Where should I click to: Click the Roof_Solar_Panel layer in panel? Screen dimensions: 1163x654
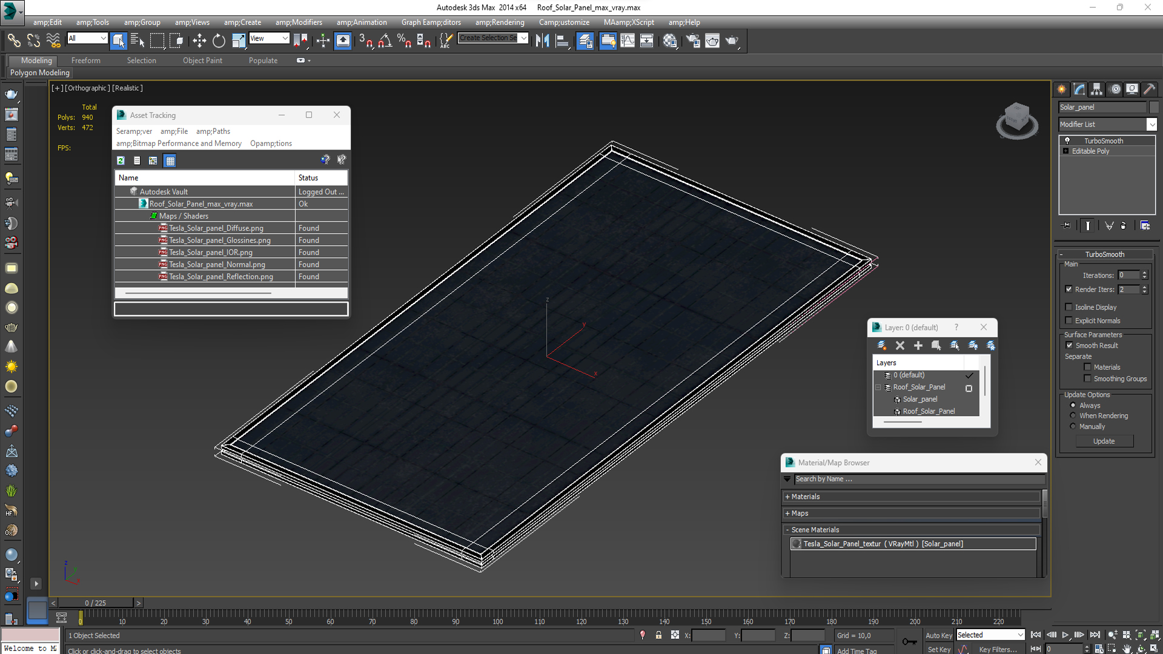(x=919, y=388)
